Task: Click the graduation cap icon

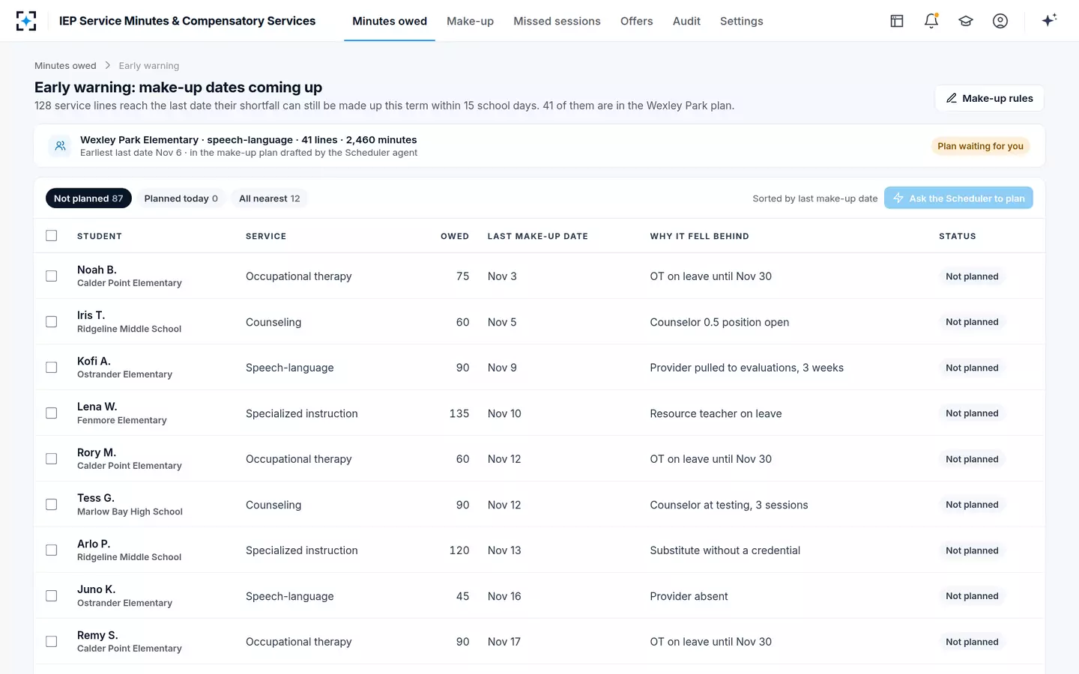Action: click(x=966, y=21)
